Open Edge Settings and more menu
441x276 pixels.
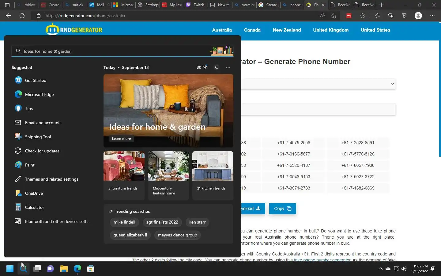pos(432,16)
